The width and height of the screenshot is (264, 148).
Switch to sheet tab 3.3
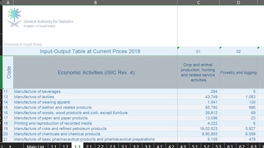pos(148,146)
